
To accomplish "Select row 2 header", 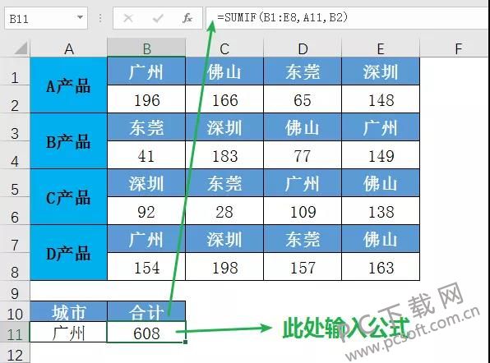I will pyautogui.click(x=15, y=99).
